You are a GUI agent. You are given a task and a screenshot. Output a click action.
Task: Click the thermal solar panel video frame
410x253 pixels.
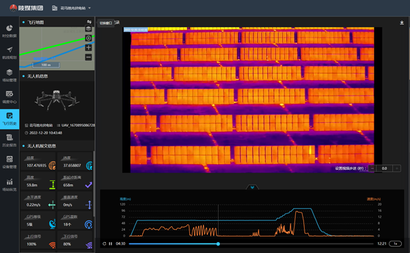coord(252,100)
